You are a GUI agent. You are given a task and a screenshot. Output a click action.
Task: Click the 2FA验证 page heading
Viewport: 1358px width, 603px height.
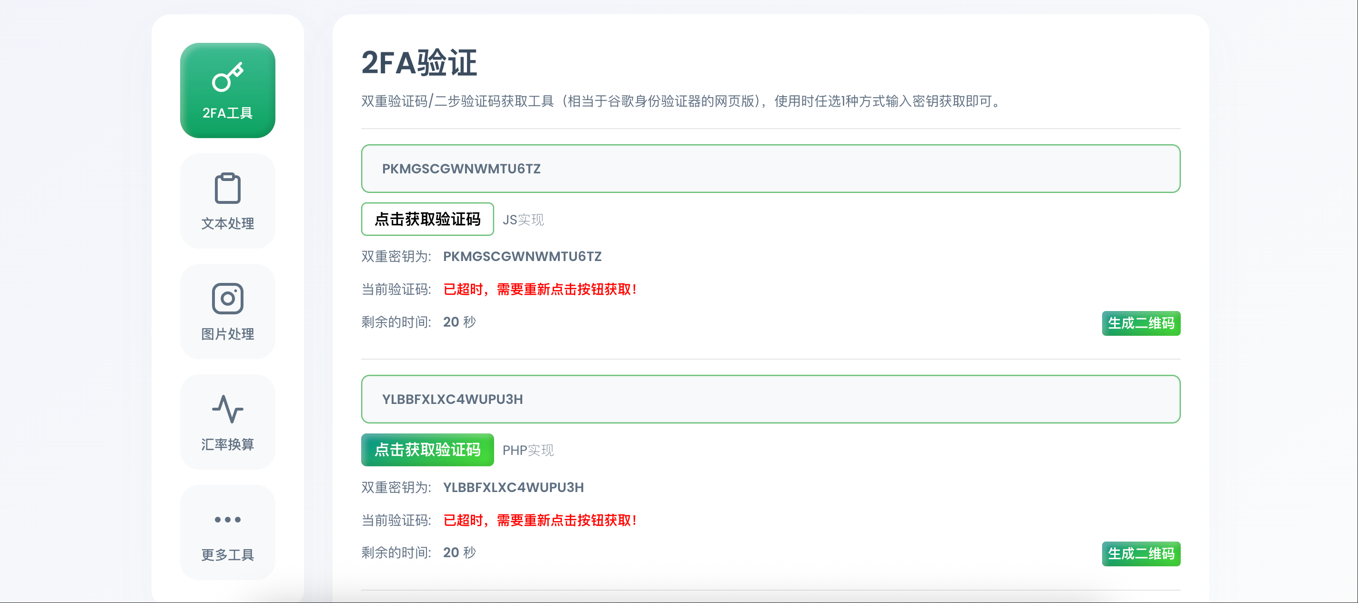(x=419, y=63)
